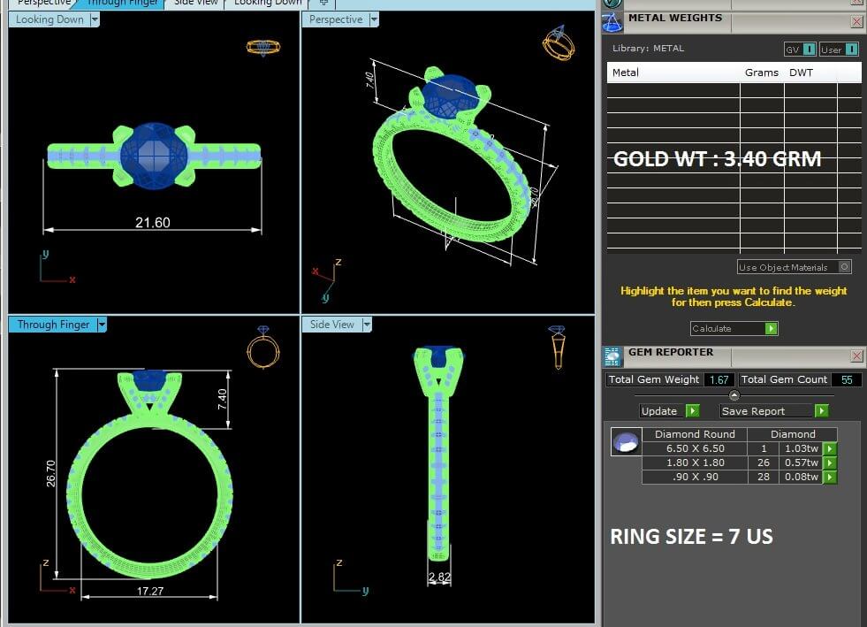Screen dimensions: 867x627
Task: Expand the Side View viewport dropdown
Action: [x=366, y=325]
